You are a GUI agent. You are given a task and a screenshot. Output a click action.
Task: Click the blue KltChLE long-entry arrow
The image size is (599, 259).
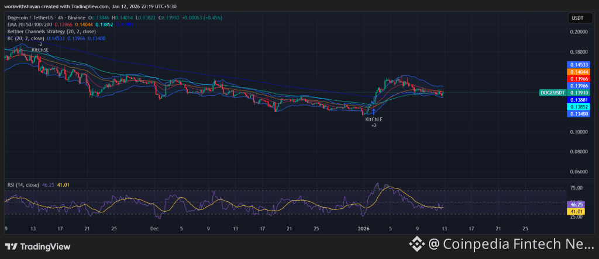373,111
